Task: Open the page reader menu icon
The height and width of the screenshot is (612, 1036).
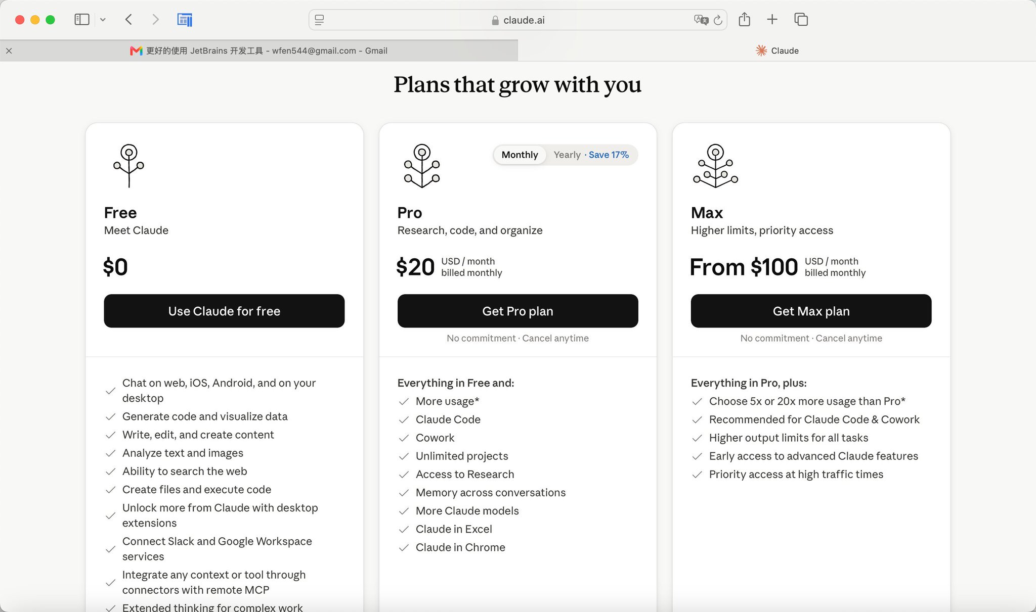Action: coord(319,20)
